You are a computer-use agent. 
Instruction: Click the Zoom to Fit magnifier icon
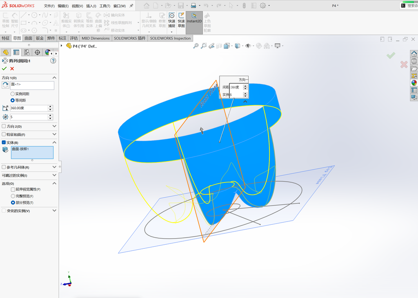[x=196, y=46]
